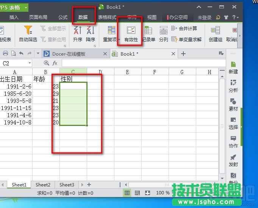
Task: Click the 选择 sidebar icon
Action: coord(233,123)
